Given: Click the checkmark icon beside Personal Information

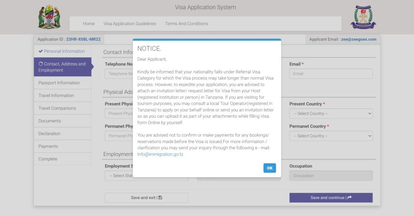Looking at the screenshot, I should pos(40,51).
